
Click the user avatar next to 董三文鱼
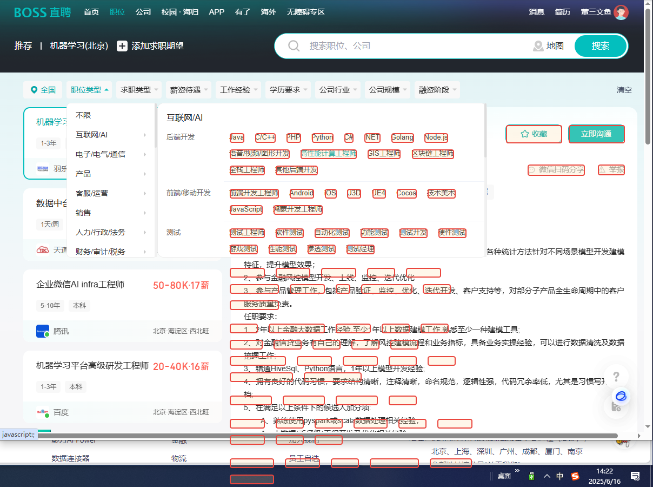pos(621,12)
